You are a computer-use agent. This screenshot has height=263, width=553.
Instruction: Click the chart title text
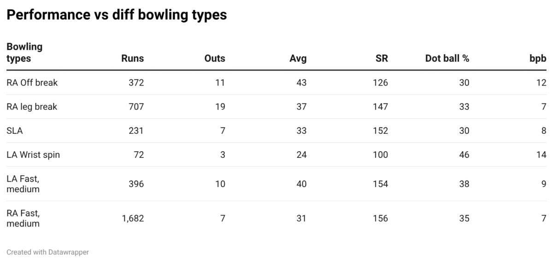point(117,15)
